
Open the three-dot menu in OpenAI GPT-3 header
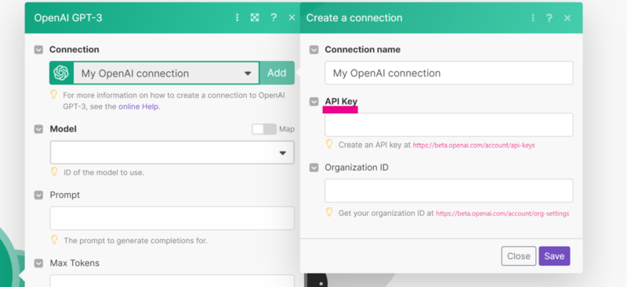tap(237, 17)
